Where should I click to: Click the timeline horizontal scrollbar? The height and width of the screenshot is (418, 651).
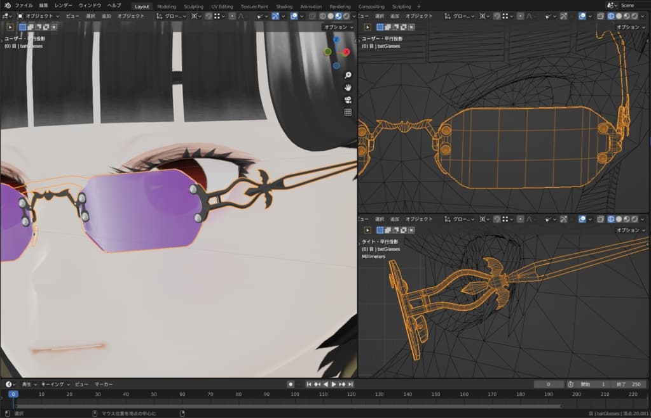tap(286, 406)
